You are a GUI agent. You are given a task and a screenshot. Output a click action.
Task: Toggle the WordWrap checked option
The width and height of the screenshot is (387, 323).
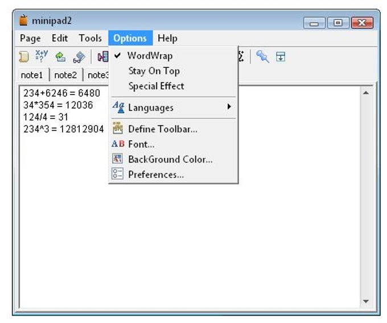coord(174,56)
